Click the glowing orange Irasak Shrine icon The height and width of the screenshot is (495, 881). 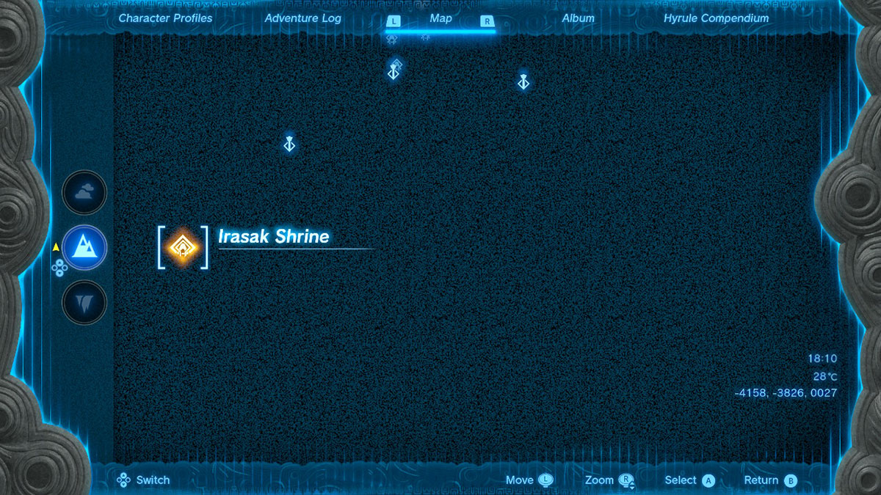pos(182,247)
